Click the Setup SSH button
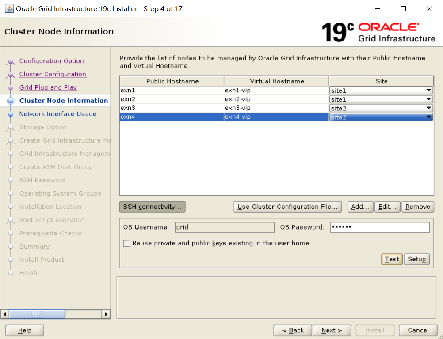The image size is (443, 339). click(417, 259)
